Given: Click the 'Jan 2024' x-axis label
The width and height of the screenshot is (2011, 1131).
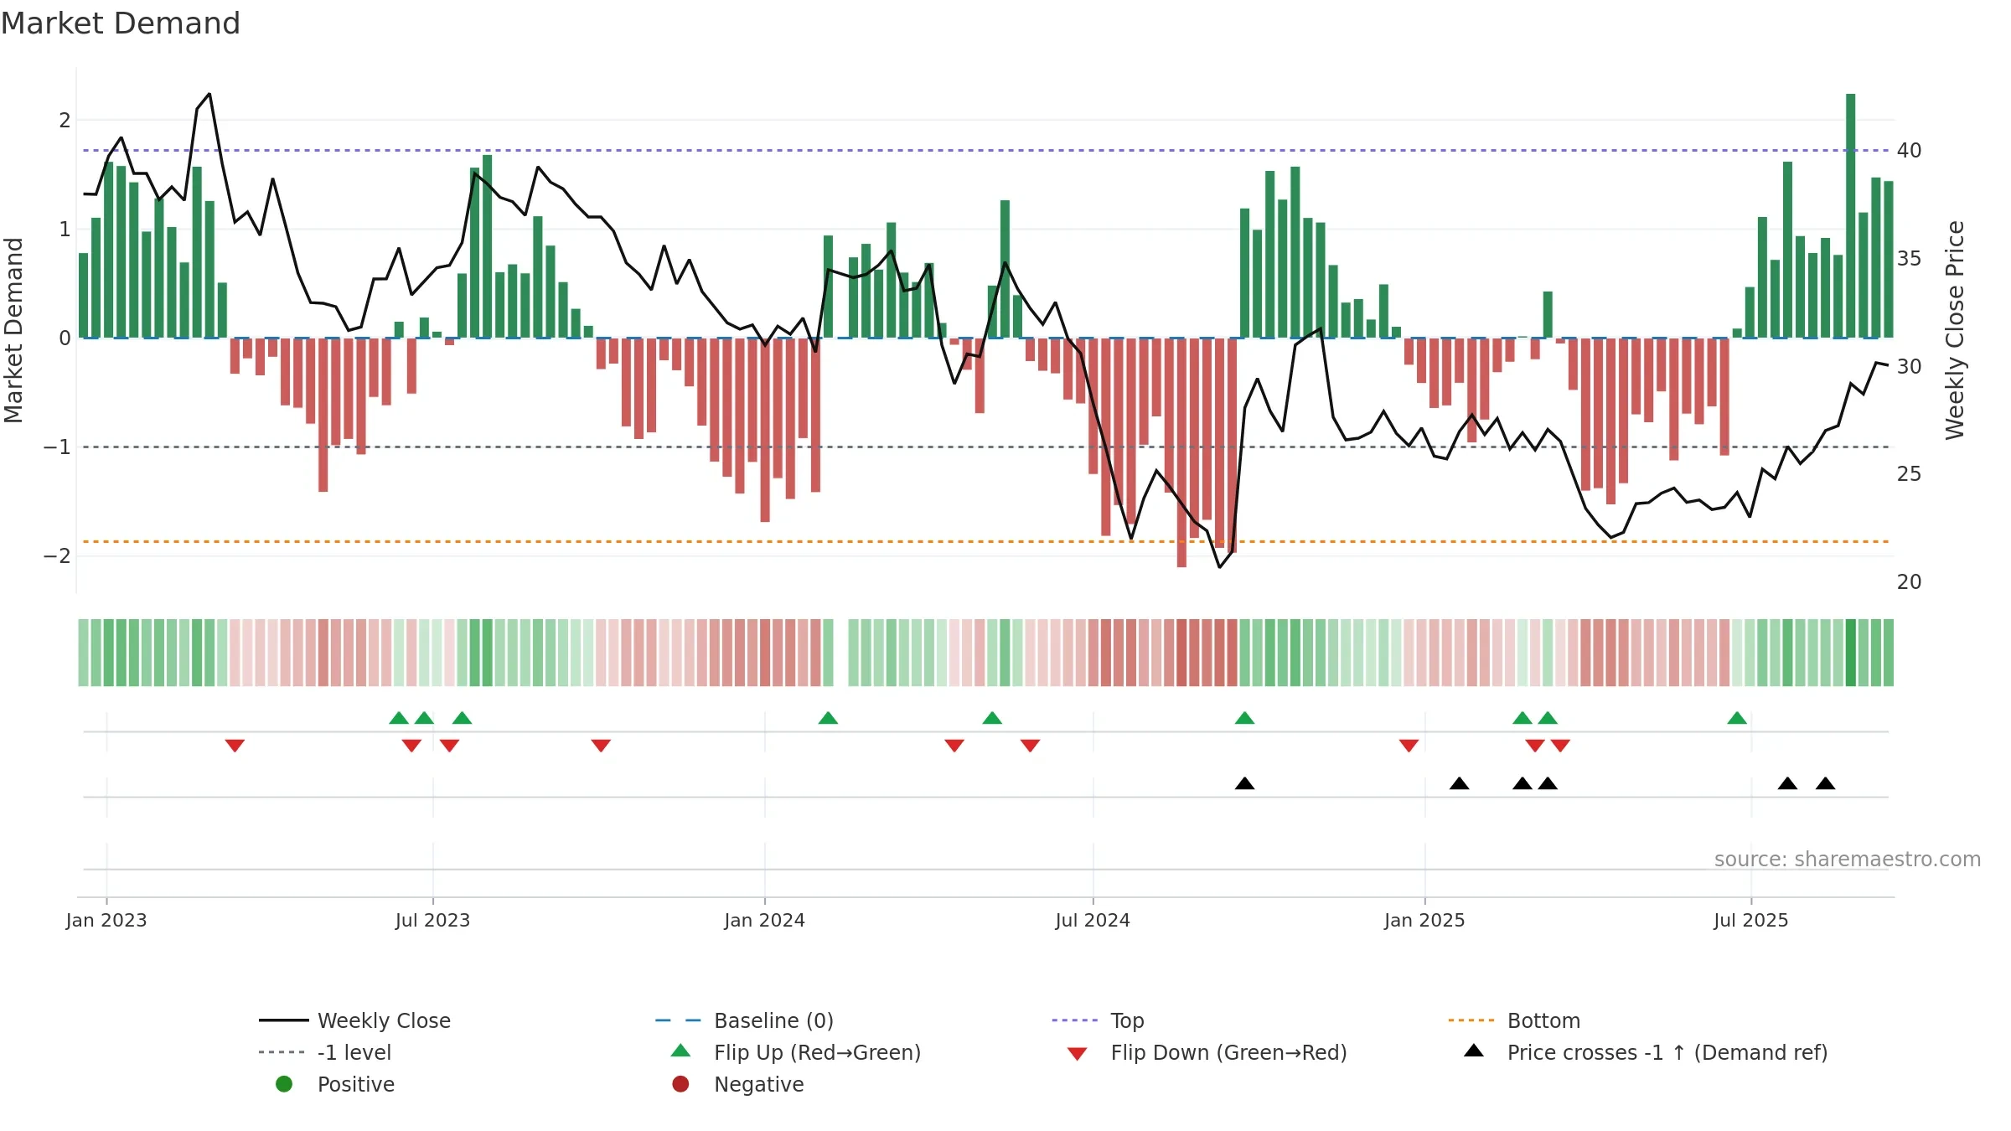Looking at the screenshot, I should (x=764, y=920).
